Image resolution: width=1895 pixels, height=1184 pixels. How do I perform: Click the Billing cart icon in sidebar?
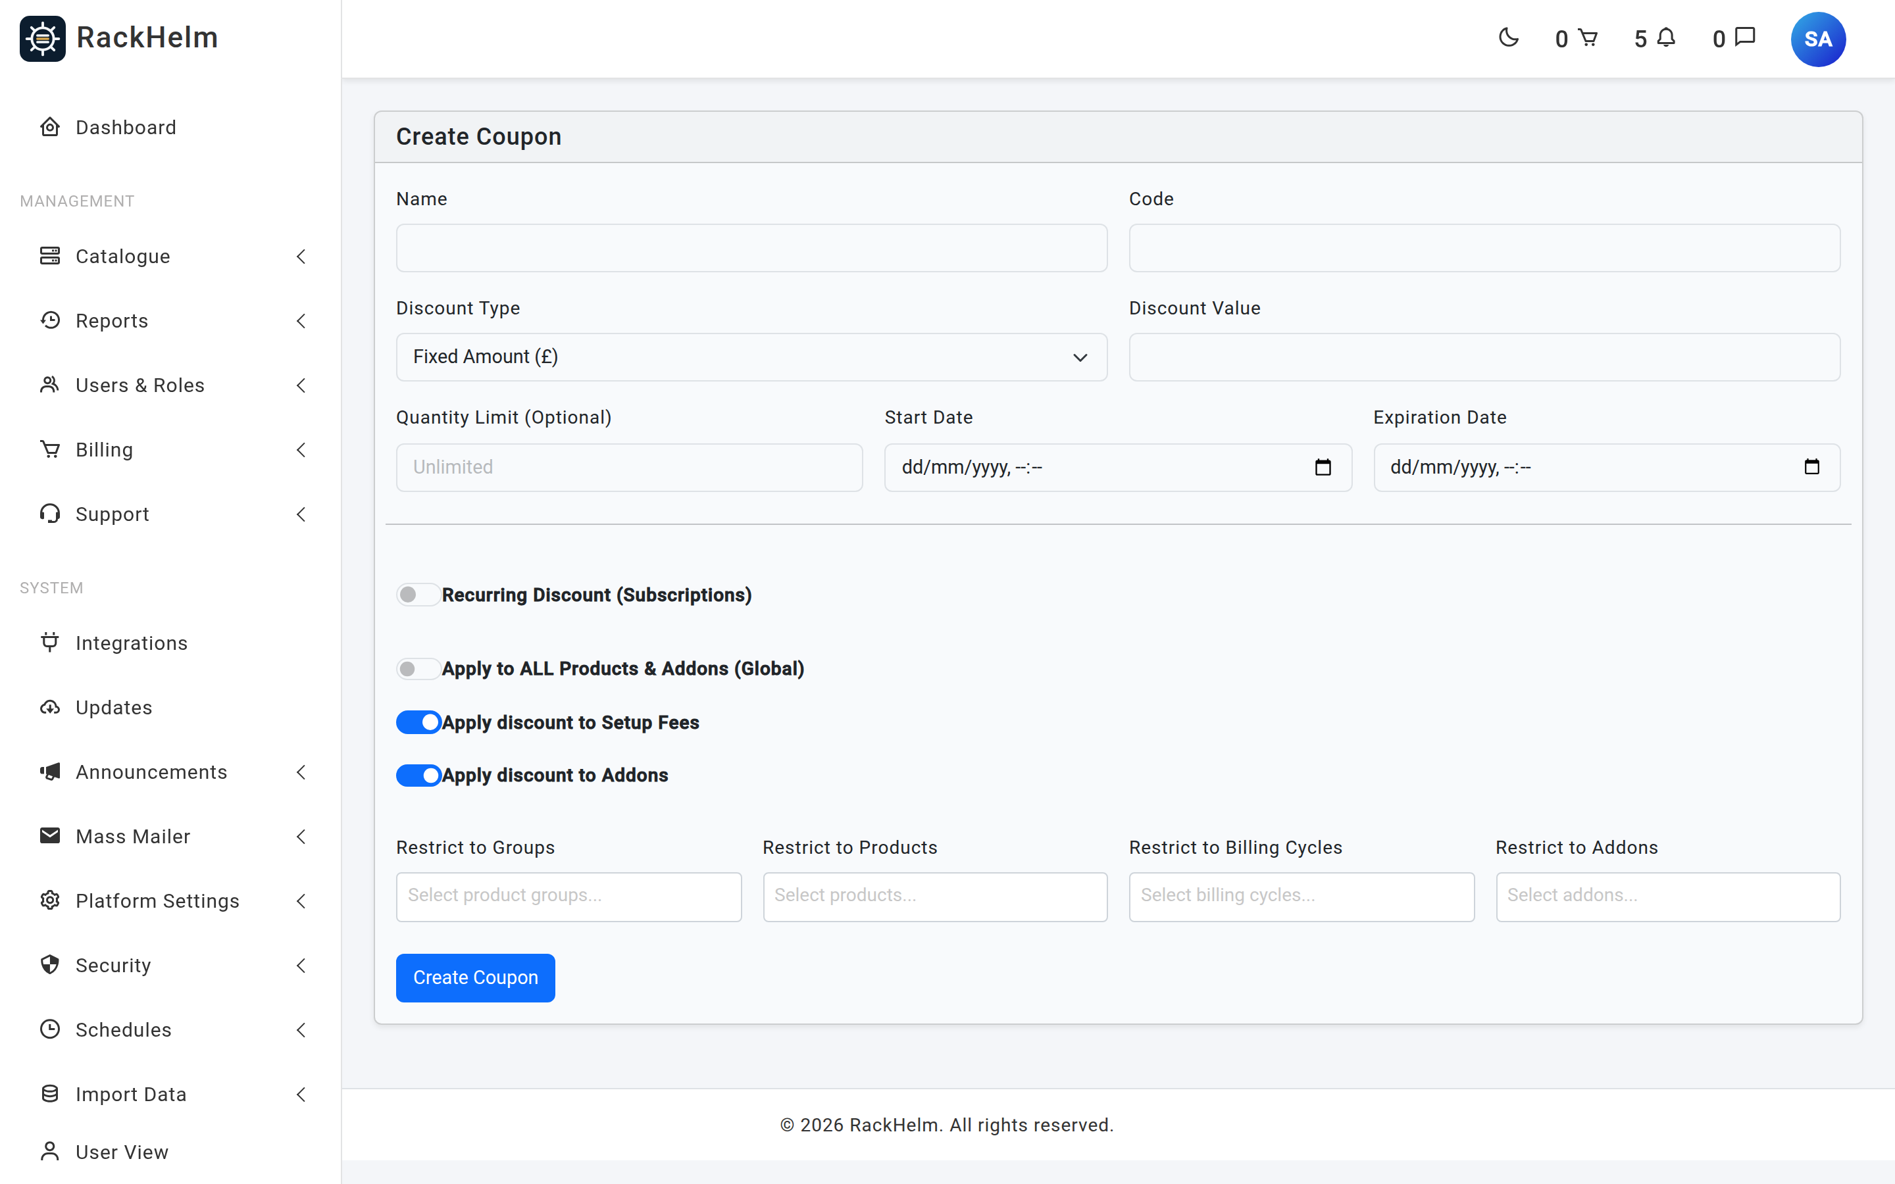tap(50, 449)
